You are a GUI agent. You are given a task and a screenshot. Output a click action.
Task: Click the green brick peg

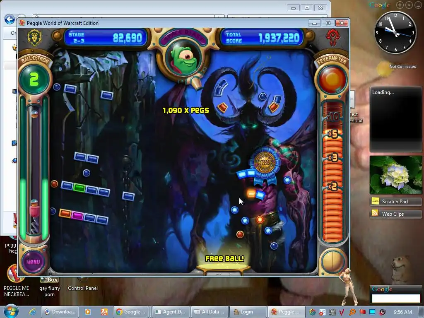pyautogui.click(x=79, y=188)
